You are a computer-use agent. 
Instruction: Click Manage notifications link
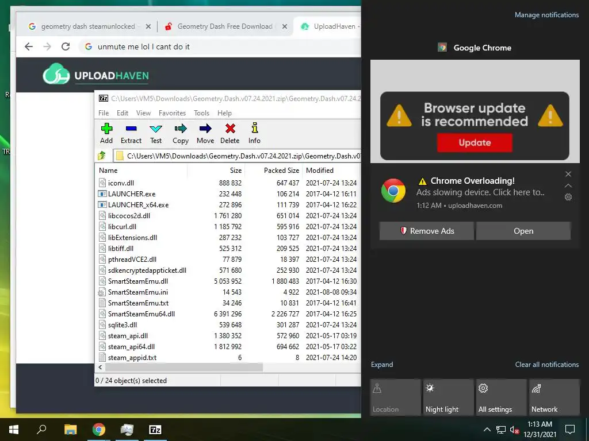pyautogui.click(x=546, y=15)
